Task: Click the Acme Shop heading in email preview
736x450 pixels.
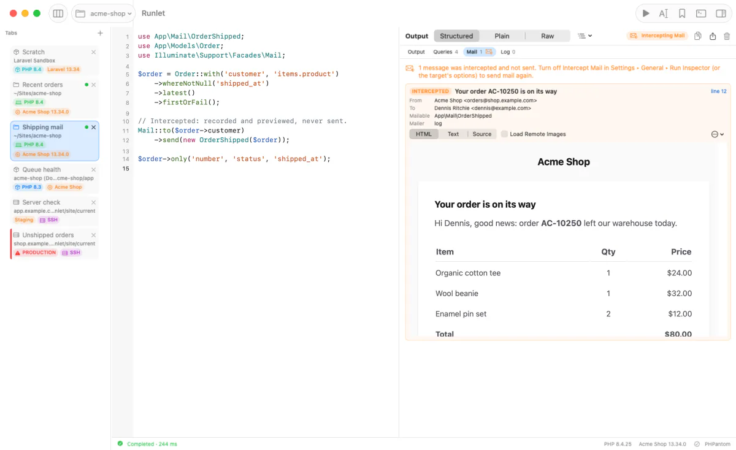Action: coord(564,162)
